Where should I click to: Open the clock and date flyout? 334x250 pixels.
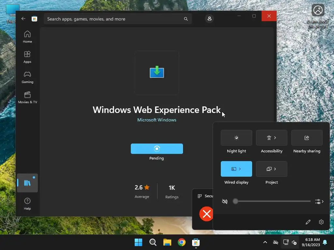pos(311,242)
